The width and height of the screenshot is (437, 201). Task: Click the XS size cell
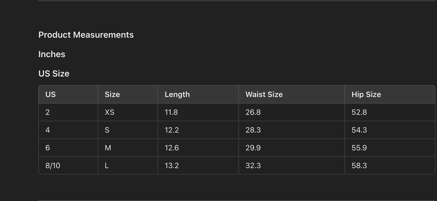pyautogui.click(x=109, y=112)
